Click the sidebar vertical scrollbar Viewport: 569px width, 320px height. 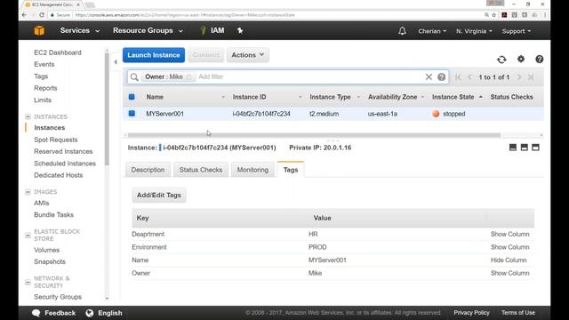[107, 108]
